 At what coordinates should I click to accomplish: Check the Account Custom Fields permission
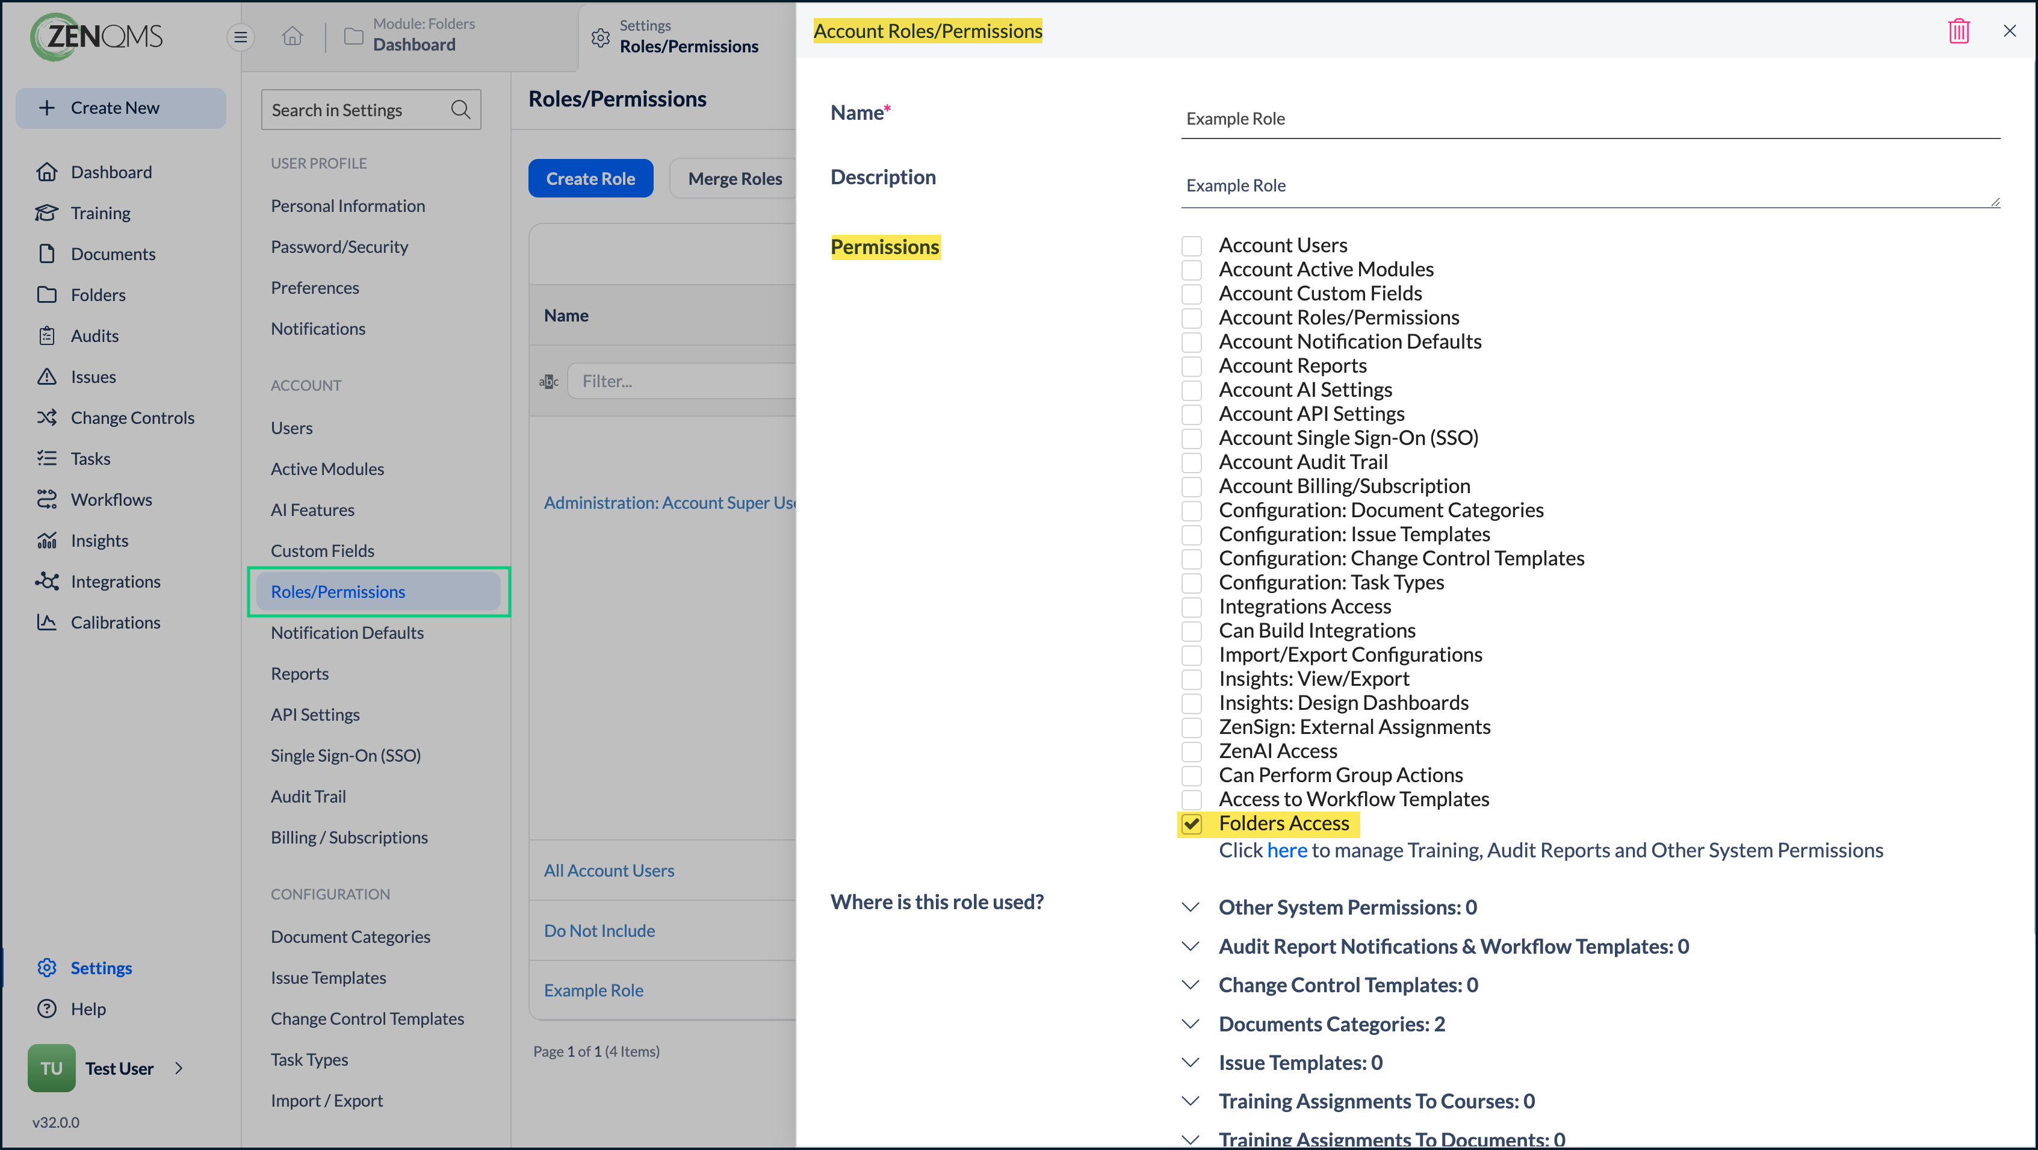1192,294
